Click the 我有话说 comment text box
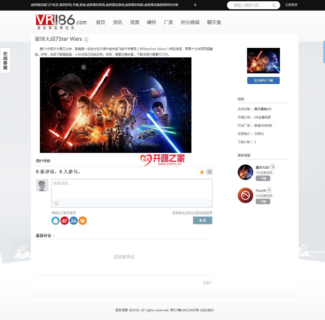This screenshot has height=320, width=325. 132,189
